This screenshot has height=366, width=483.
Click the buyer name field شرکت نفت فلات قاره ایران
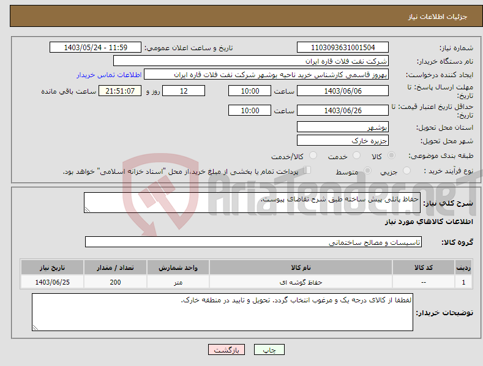(251, 61)
